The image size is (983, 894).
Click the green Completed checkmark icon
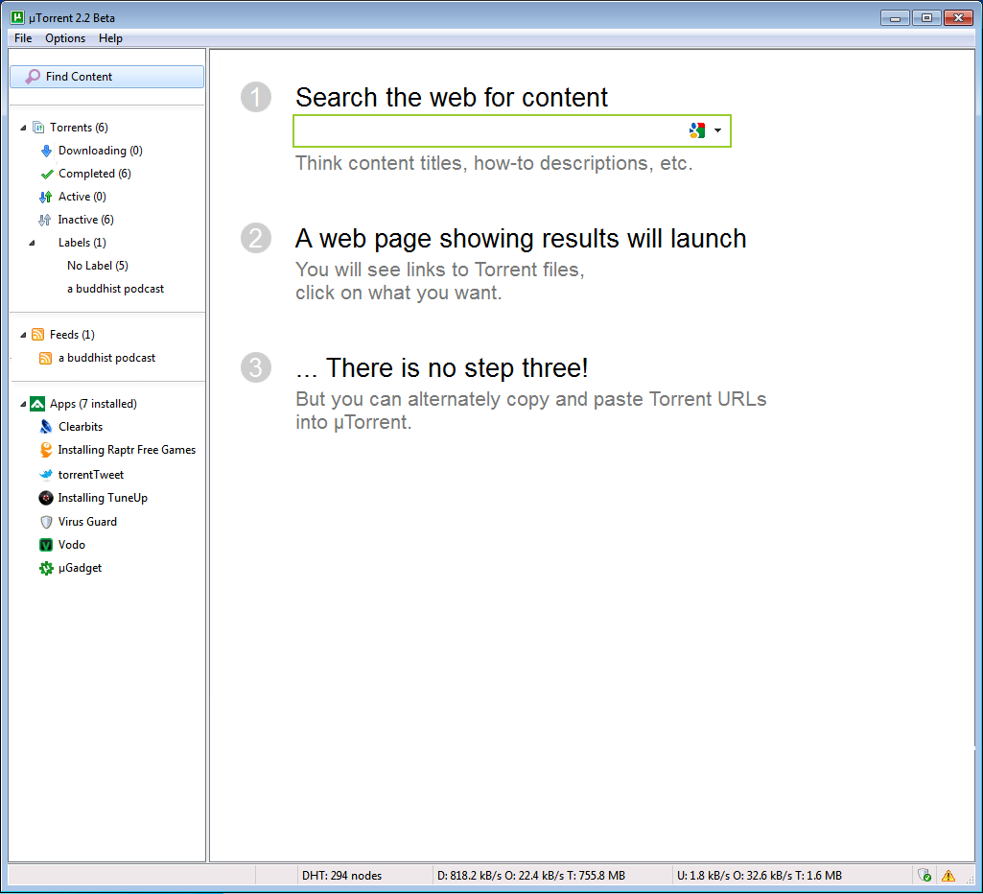point(46,174)
